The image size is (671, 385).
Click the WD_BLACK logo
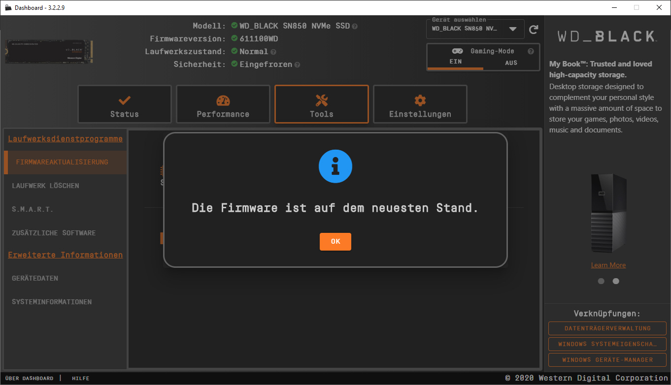[x=607, y=36]
